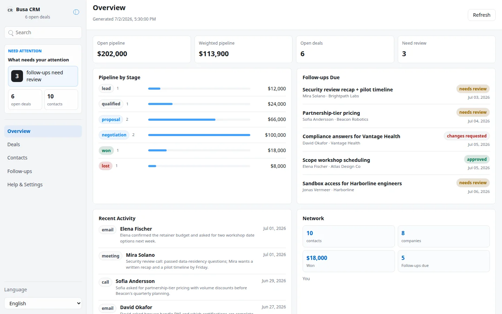This screenshot has height=314, width=502.
Task: Open Security review recap + pilot timeline
Action: 348,90
